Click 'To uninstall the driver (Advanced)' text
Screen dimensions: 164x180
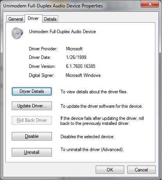(x=92, y=150)
